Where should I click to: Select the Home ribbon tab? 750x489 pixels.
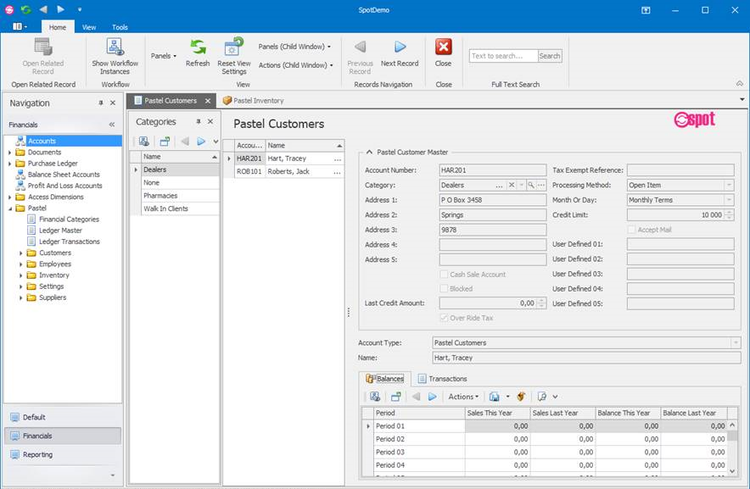click(x=58, y=27)
